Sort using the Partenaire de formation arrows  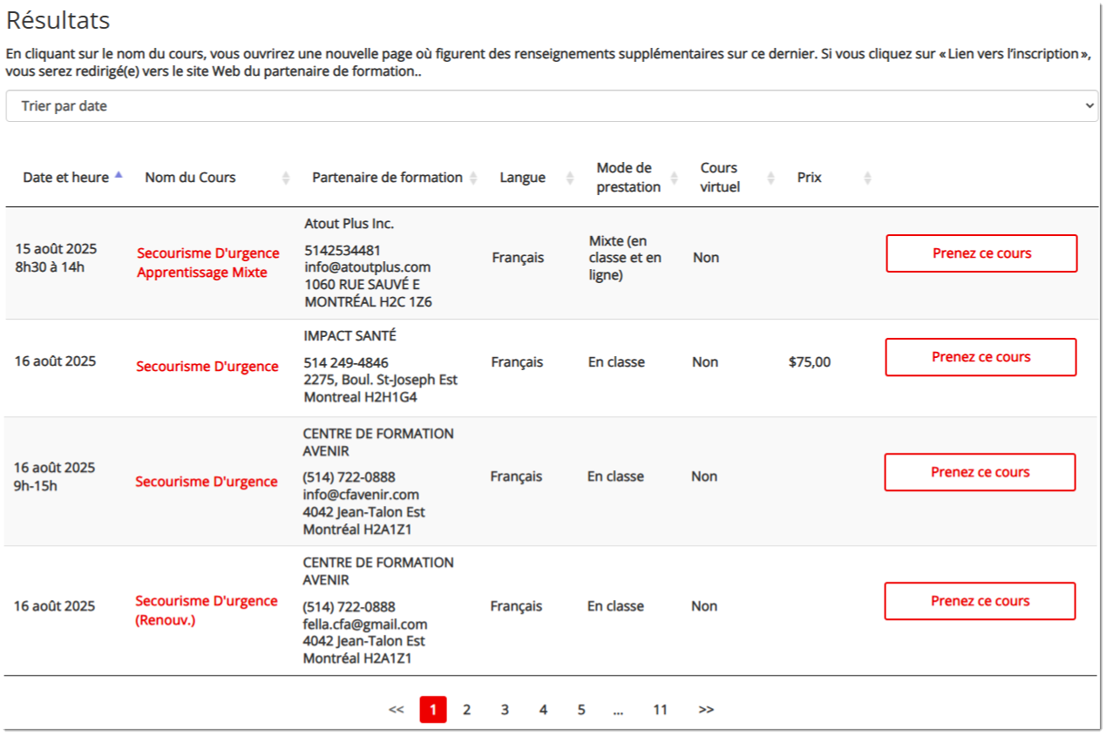(x=473, y=178)
